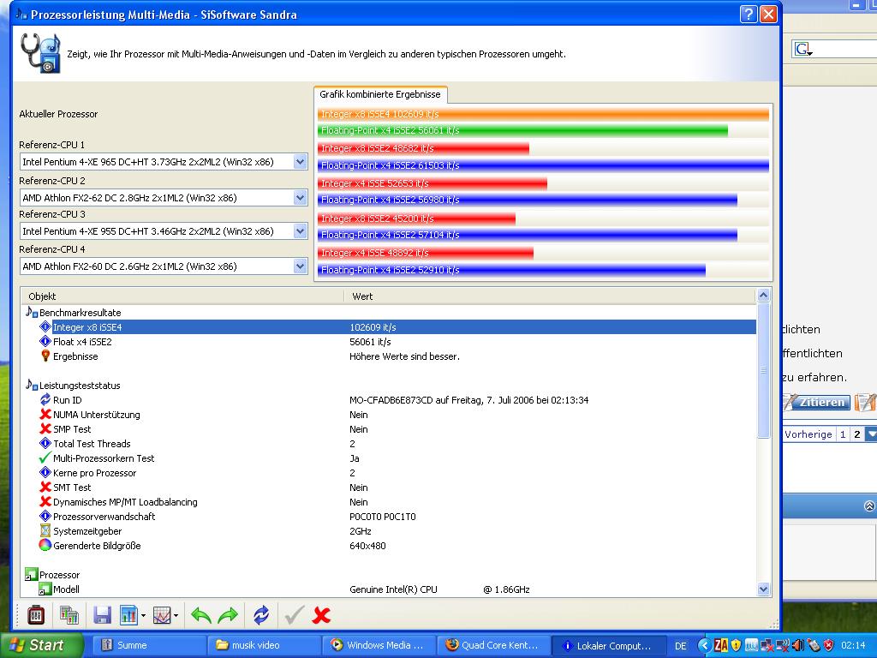
Task: Click the results list scrollbar thumb
Action: tap(763, 370)
